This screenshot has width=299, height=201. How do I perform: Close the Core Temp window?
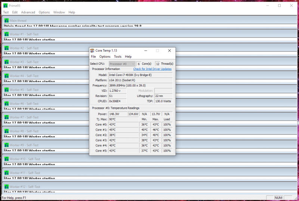tap(169, 51)
